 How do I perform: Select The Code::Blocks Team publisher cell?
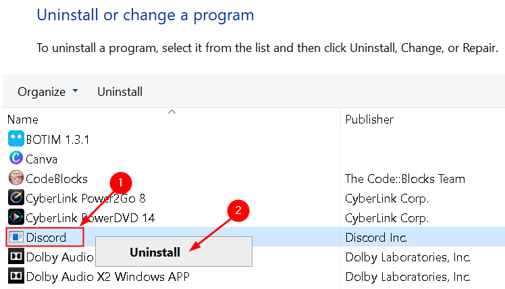(x=405, y=179)
